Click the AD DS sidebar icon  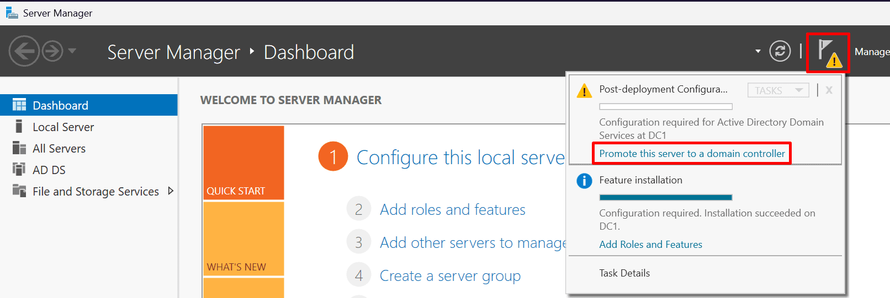pos(19,170)
